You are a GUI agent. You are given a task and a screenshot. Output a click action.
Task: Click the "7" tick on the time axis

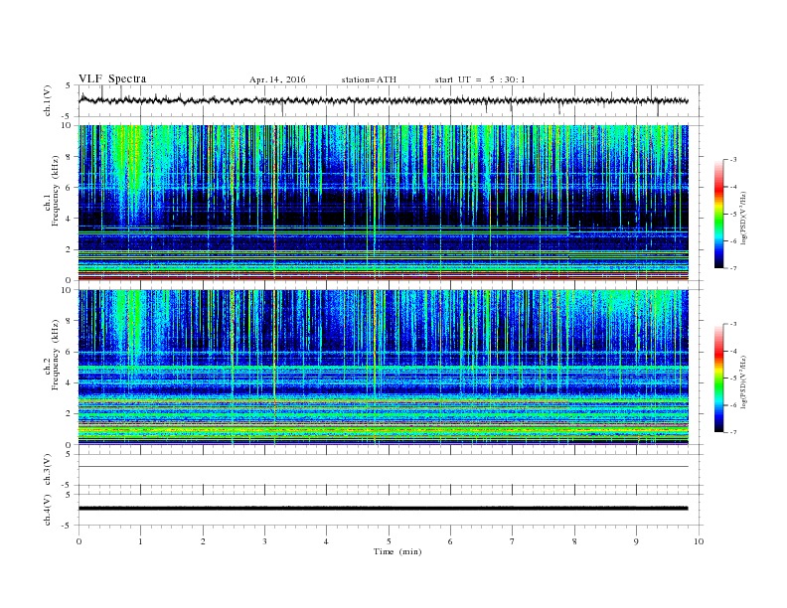[x=513, y=541]
